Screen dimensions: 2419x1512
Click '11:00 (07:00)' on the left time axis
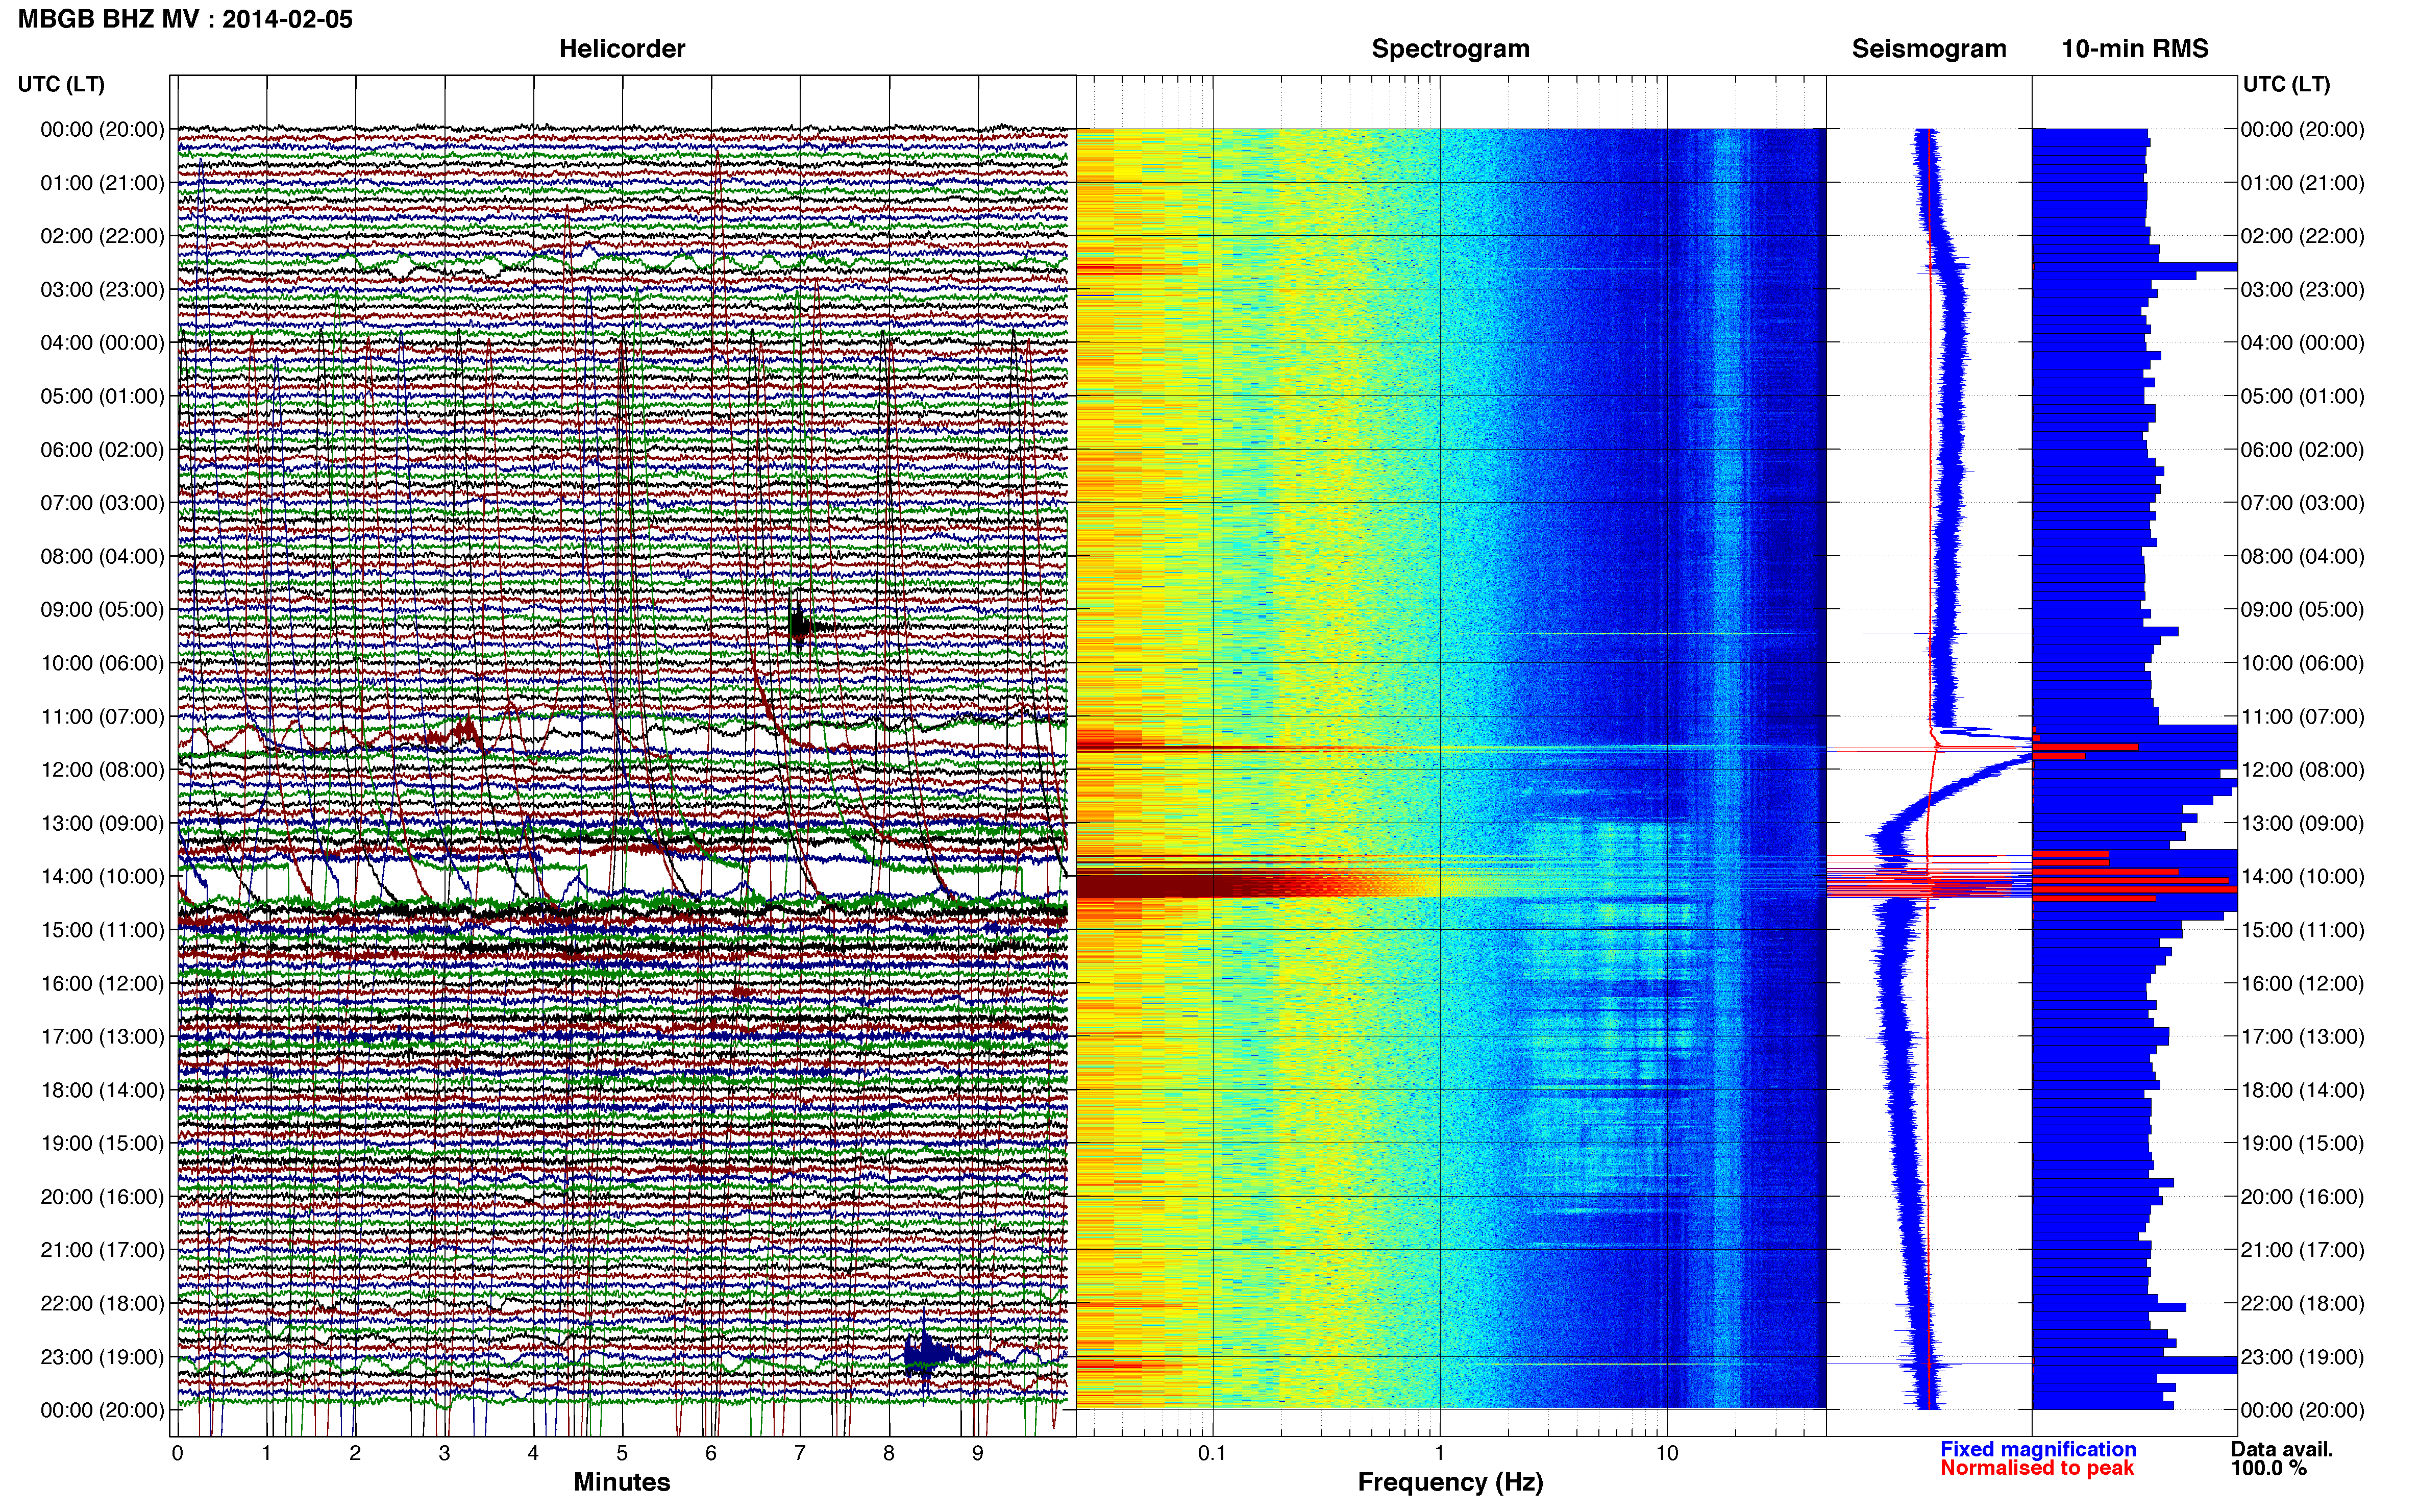pos(102,717)
